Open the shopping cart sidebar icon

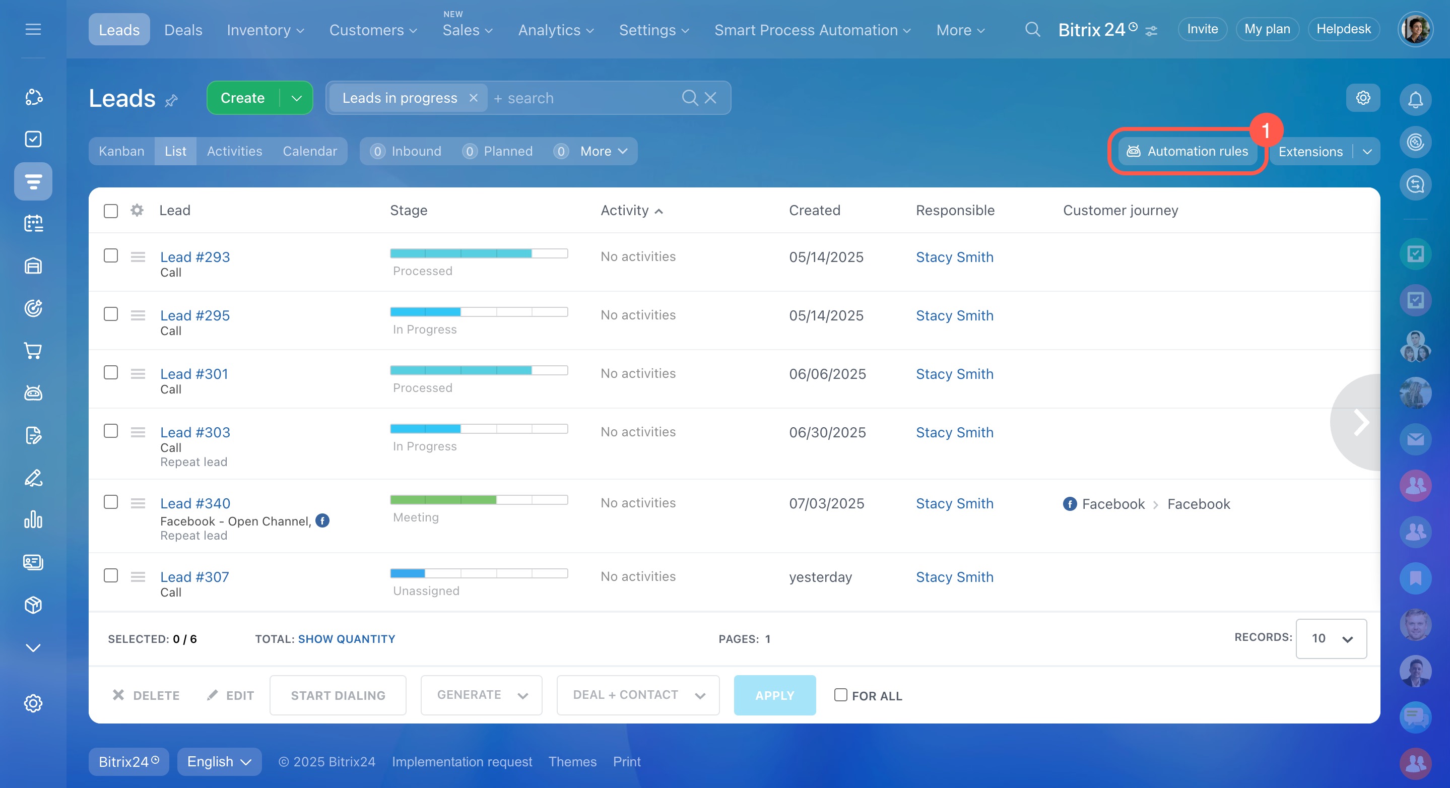pyautogui.click(x=33, y=351)
